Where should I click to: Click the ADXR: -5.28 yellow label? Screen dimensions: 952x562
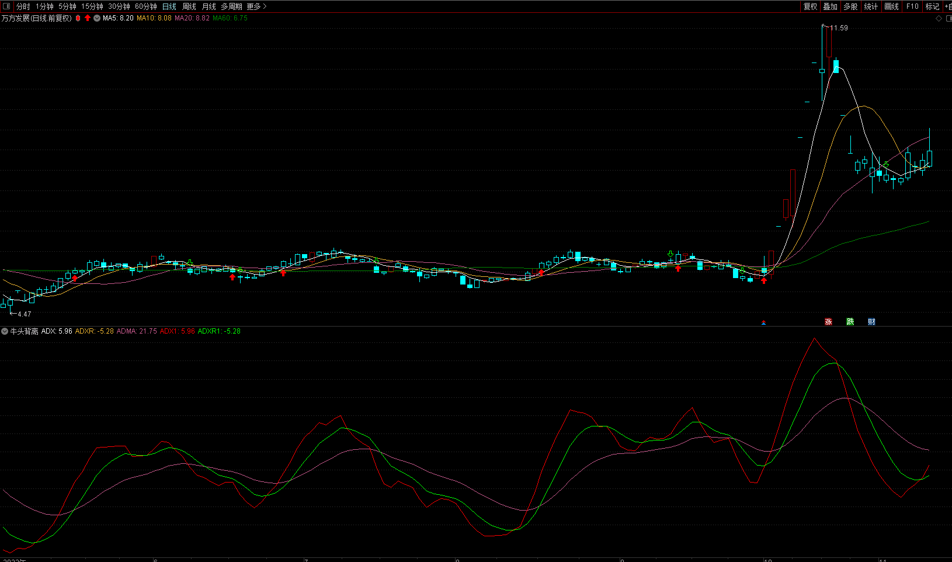point(95,331)
